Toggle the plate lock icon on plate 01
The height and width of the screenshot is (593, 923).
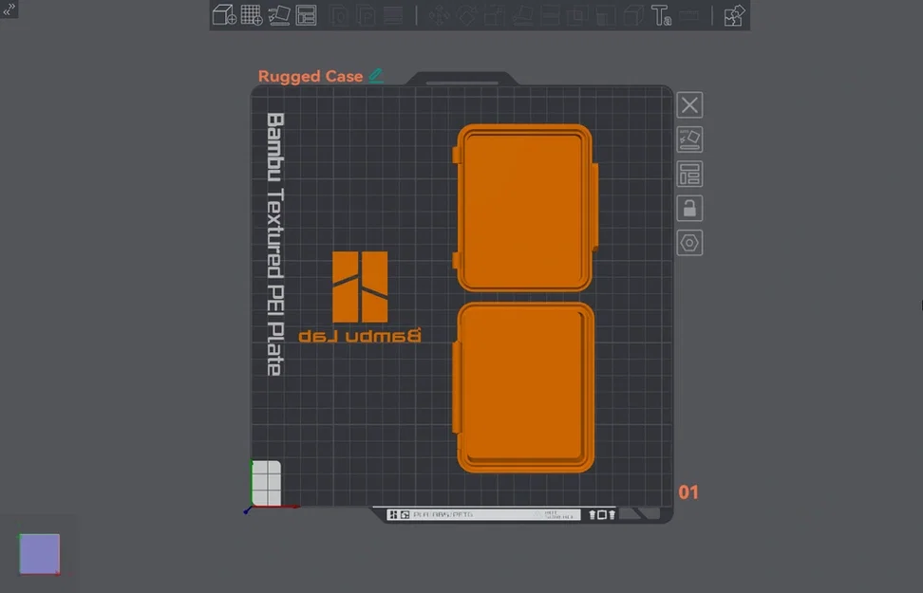click(x=689, y=208)
